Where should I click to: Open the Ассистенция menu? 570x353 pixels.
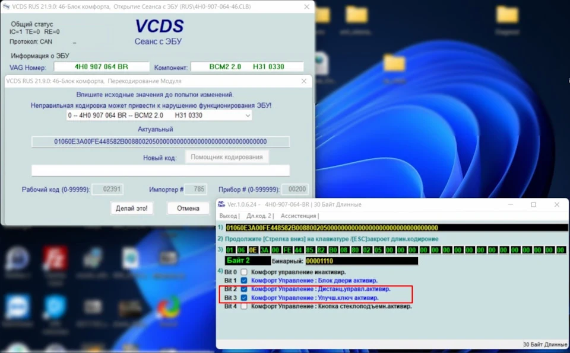click(299, 216)
